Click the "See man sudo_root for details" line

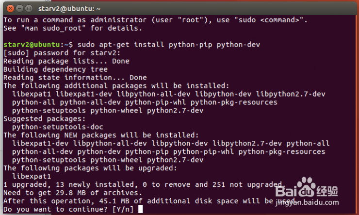(x=77, y=28)
